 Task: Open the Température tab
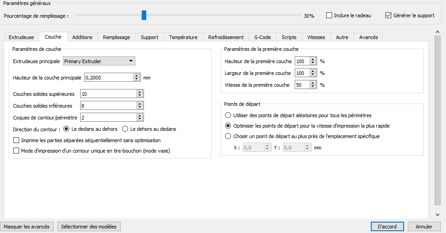pyautogui.click(x=183, y=37)
